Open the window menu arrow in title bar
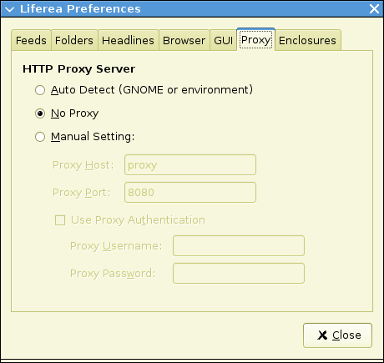Screen dimensions: 384x363 tap(9, 9)
